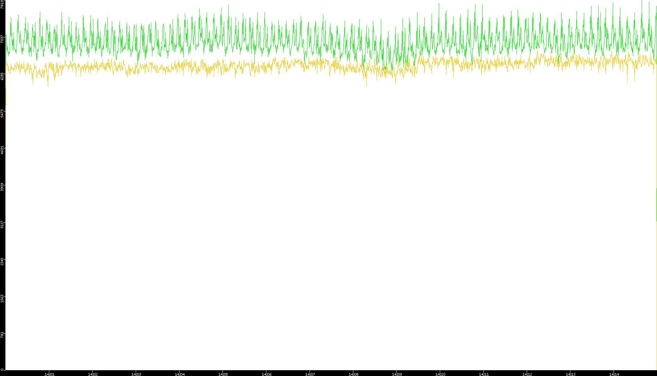
Task: Click the 5473 value on vertical axis
Action: (x=2, y=113)
